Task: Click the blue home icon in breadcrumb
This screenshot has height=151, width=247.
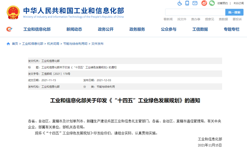Action: coord(8,44)
